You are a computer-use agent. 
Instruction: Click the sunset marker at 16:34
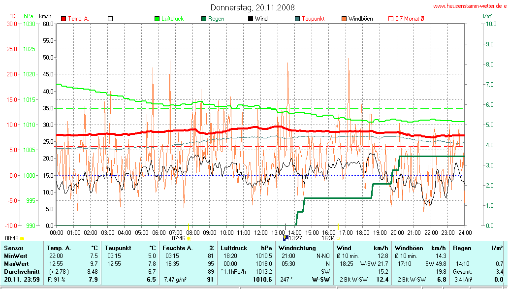pos(338,238)
